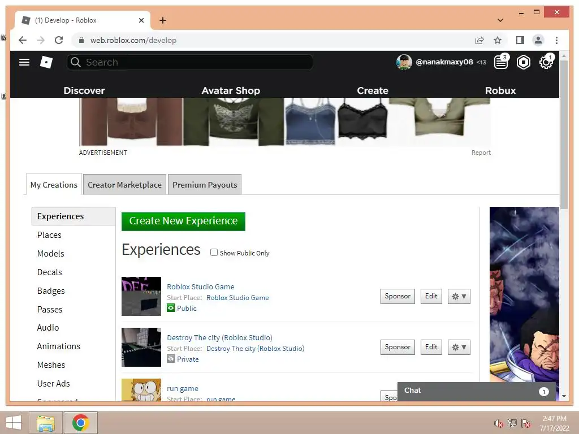Open the Chrome profile avatar button
579x434 pixels.
(538, 40)
